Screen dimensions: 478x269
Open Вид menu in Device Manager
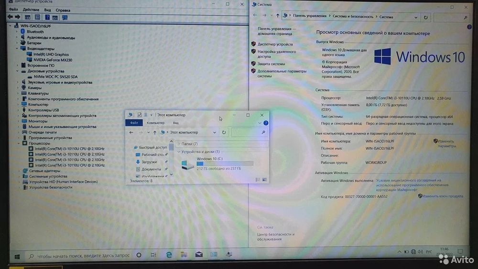(x=47, y=10)
